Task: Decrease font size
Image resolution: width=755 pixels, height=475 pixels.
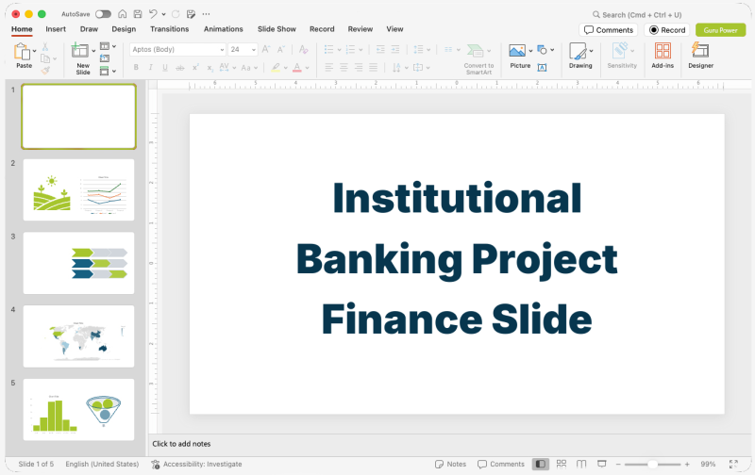Action: (x=280, y=49)
